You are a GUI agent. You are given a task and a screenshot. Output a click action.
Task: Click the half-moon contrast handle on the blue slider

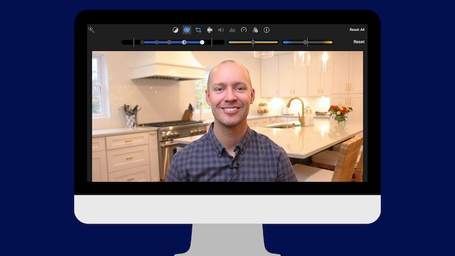(x=184, y=42)
